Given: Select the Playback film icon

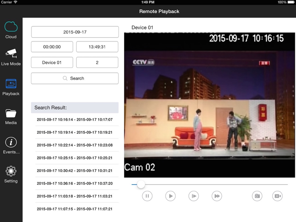Looking at the screenshot, I should pos(11,84).
